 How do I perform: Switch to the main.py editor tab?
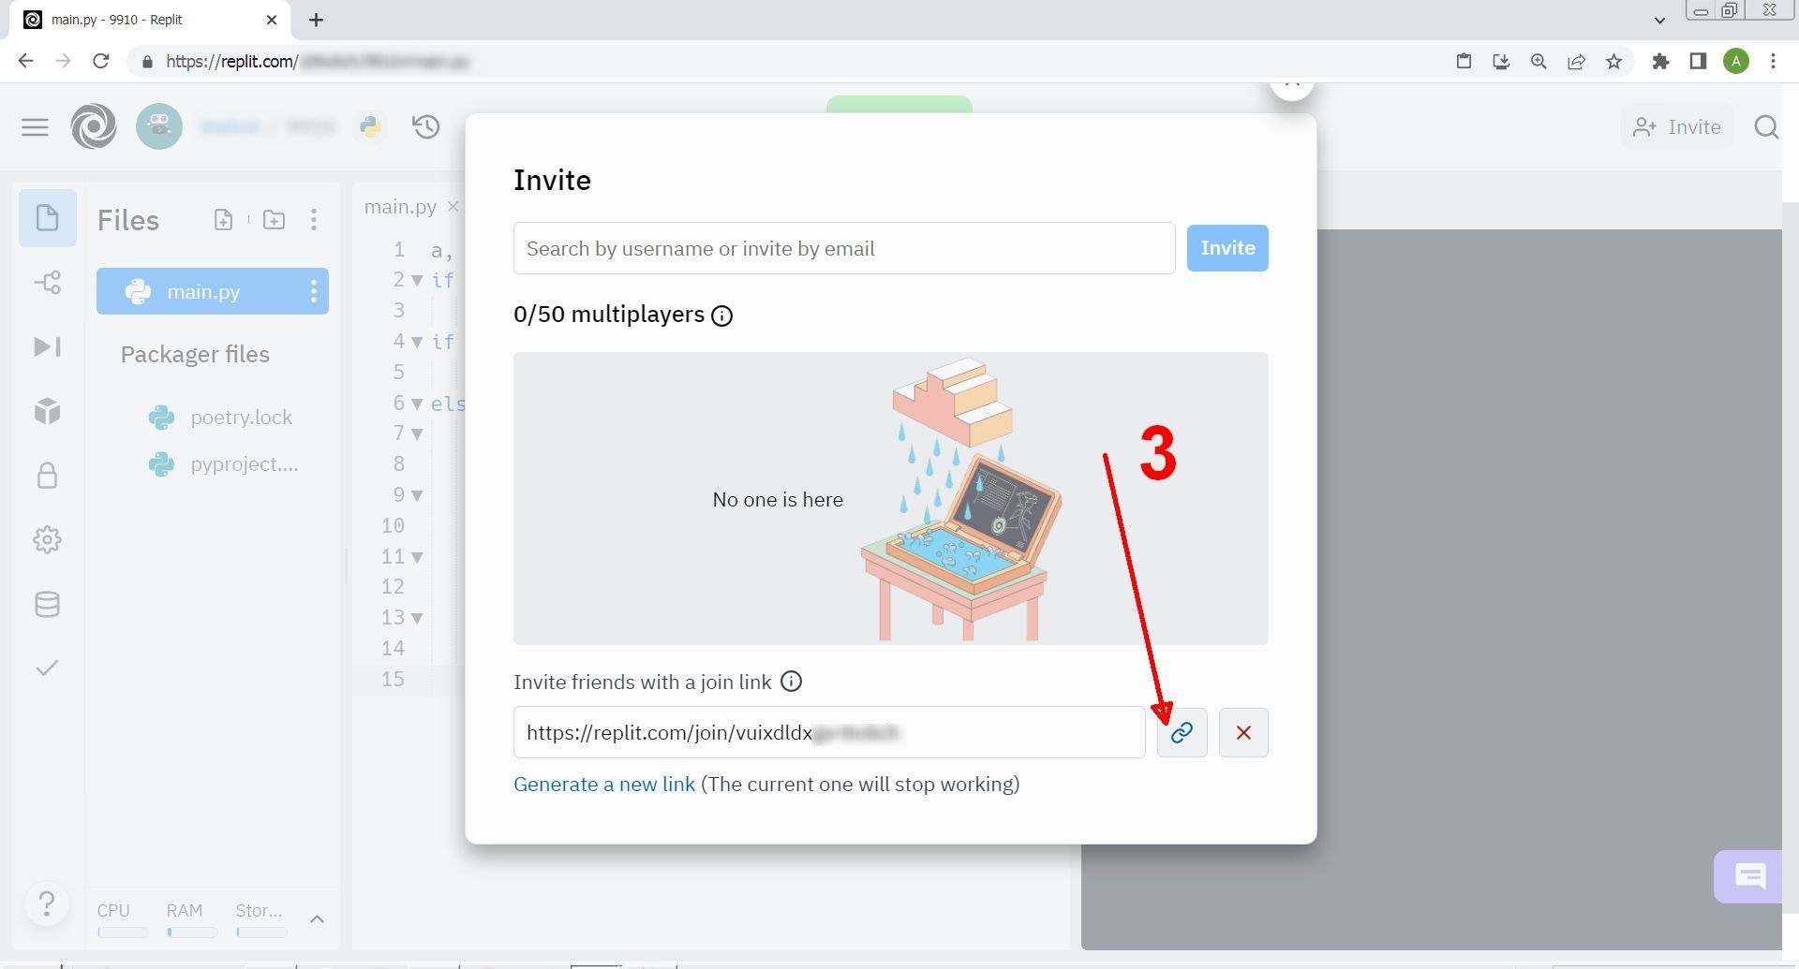click(401, 207)
